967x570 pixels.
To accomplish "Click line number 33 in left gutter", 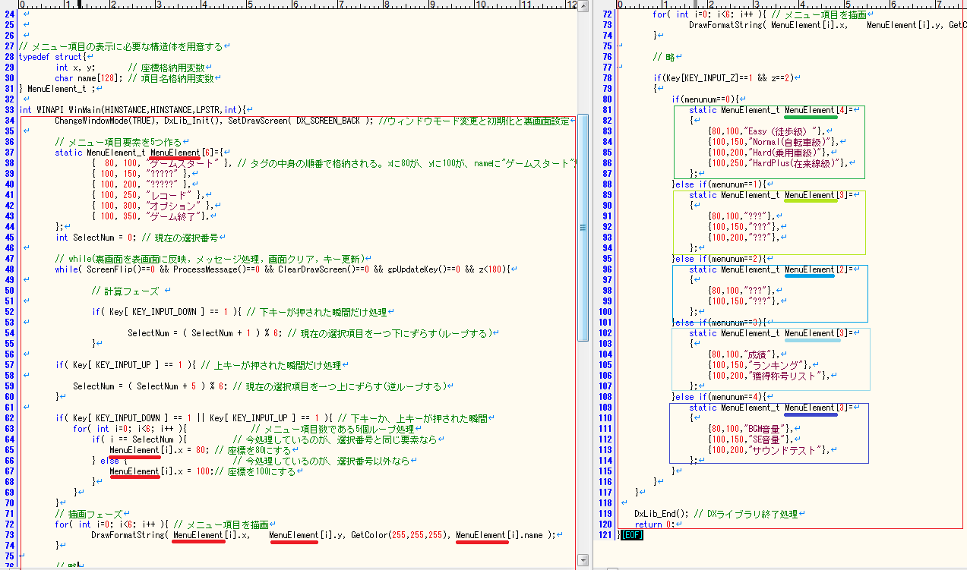I will click(x=9, y=110).
